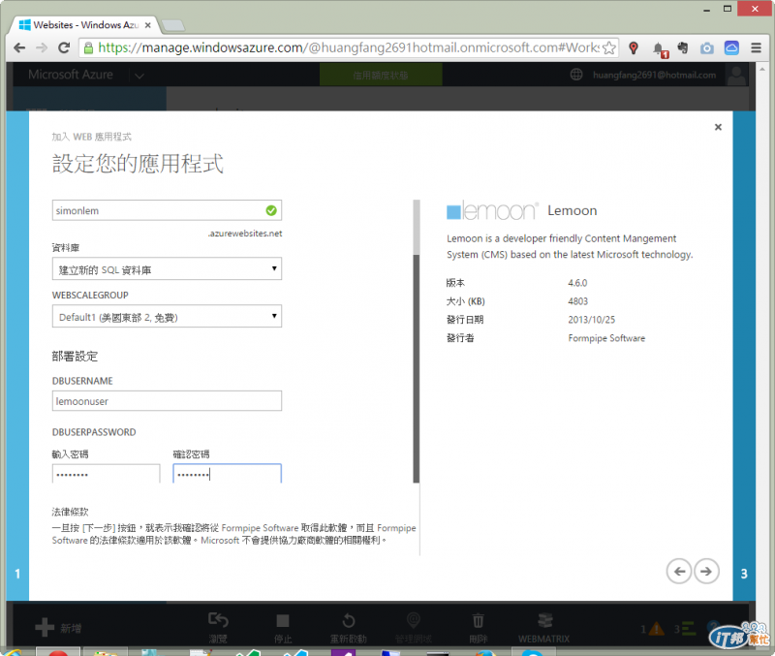Select the Websites - Windows Azure tab

click(84, 25)
